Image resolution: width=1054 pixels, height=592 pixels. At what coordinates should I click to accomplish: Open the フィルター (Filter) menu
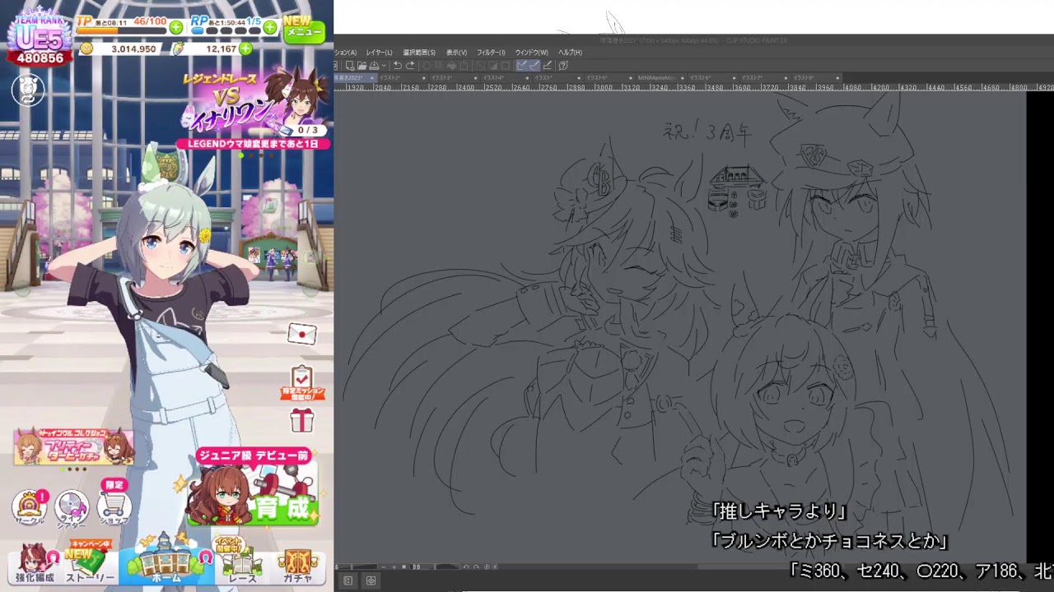[x=491, y=53]
